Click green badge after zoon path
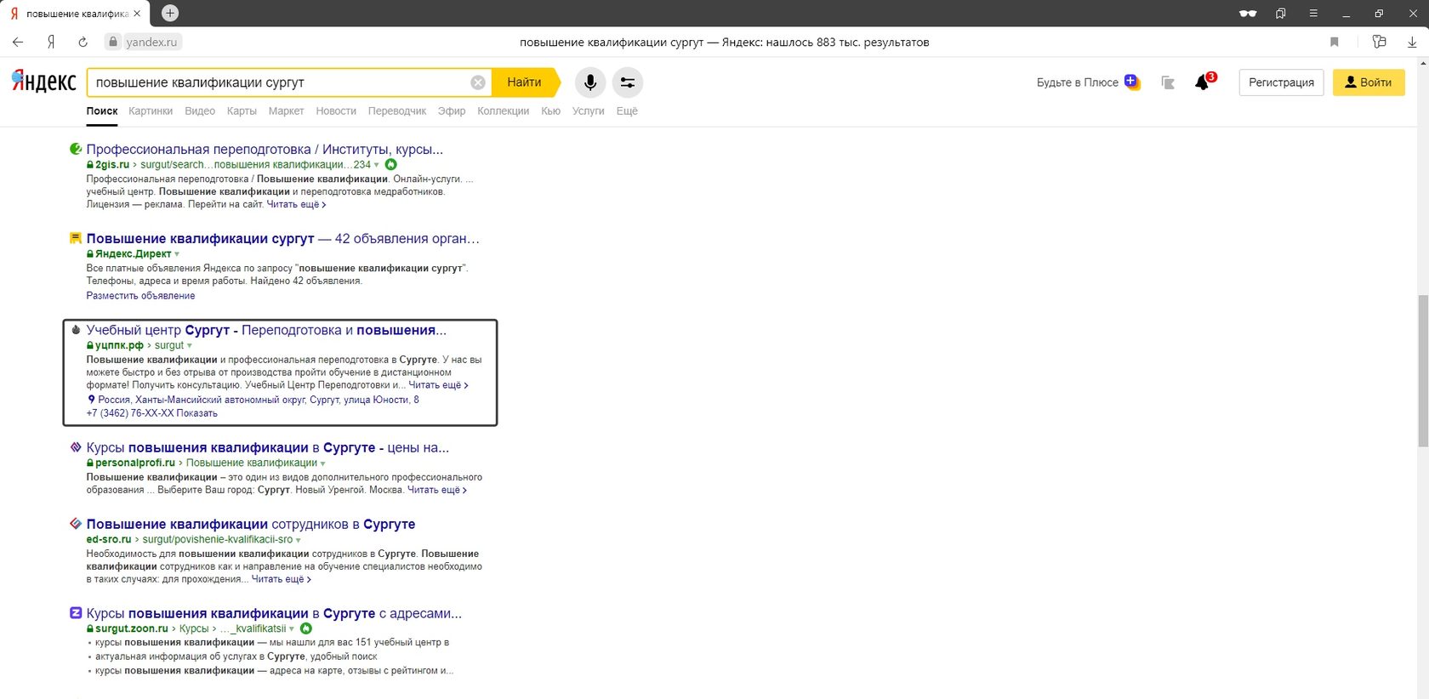This screenshot has height=699, width=1429. 306,628
